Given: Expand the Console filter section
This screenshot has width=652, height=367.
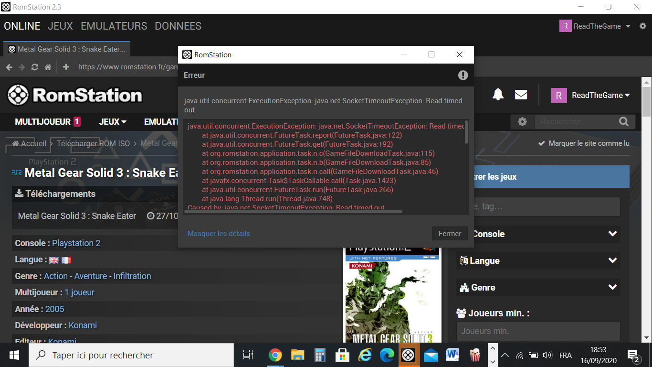Looking at the screenshot, I should coord(538,234).
